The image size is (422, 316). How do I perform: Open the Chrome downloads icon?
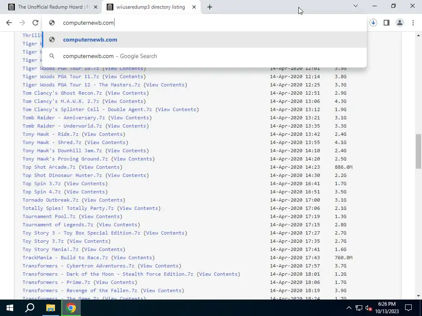(x=373, y=23)
